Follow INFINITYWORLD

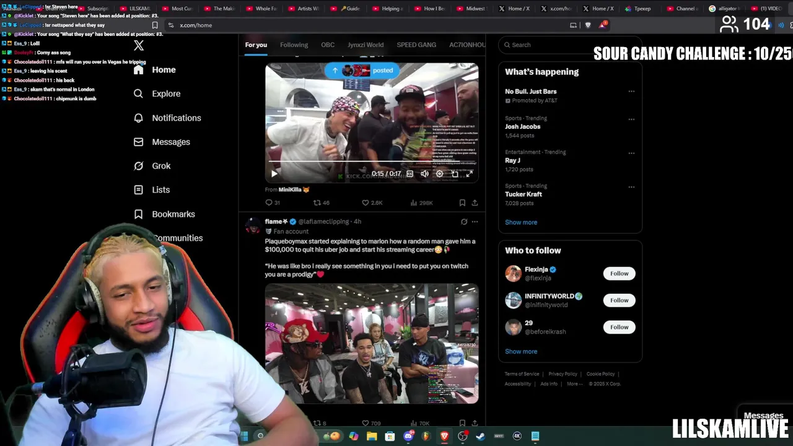coord(619,300)
